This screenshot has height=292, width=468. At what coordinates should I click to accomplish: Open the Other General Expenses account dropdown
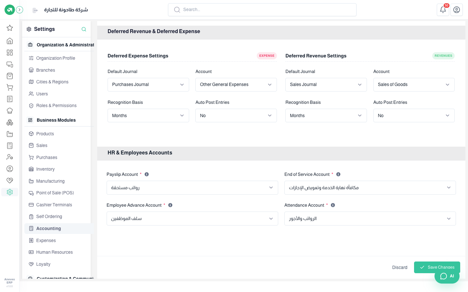point(236,85)
